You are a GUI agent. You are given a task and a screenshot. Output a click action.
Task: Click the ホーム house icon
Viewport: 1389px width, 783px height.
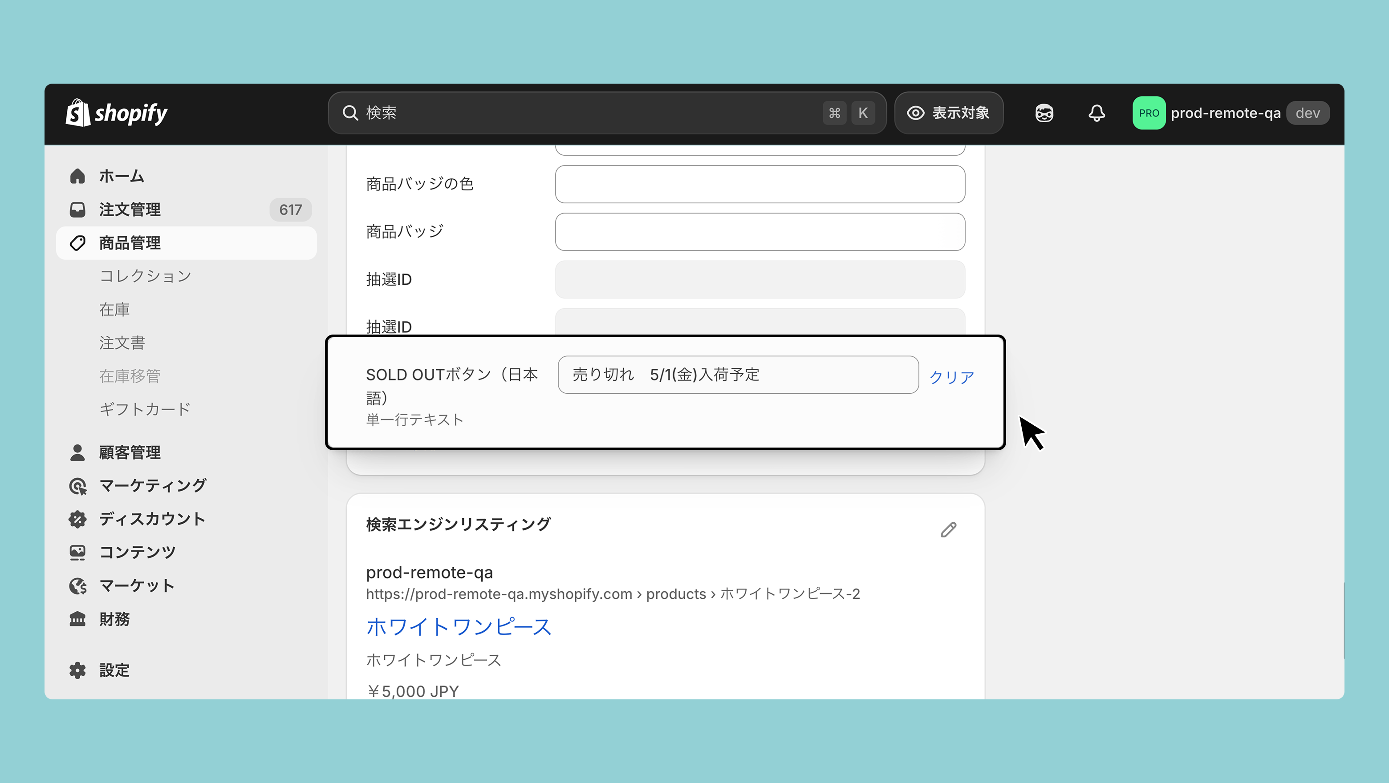tap(77, 176)
